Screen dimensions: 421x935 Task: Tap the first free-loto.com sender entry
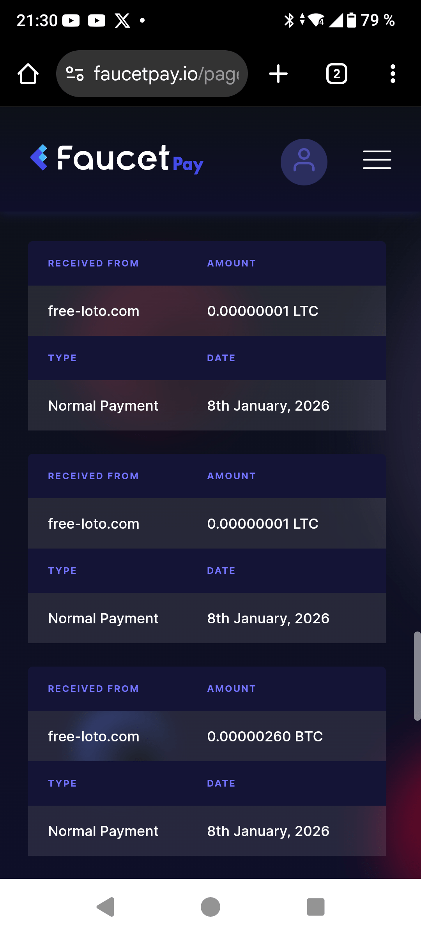94,311
